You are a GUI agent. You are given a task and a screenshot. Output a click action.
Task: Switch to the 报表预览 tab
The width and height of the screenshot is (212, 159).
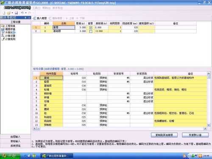(15, 146)
